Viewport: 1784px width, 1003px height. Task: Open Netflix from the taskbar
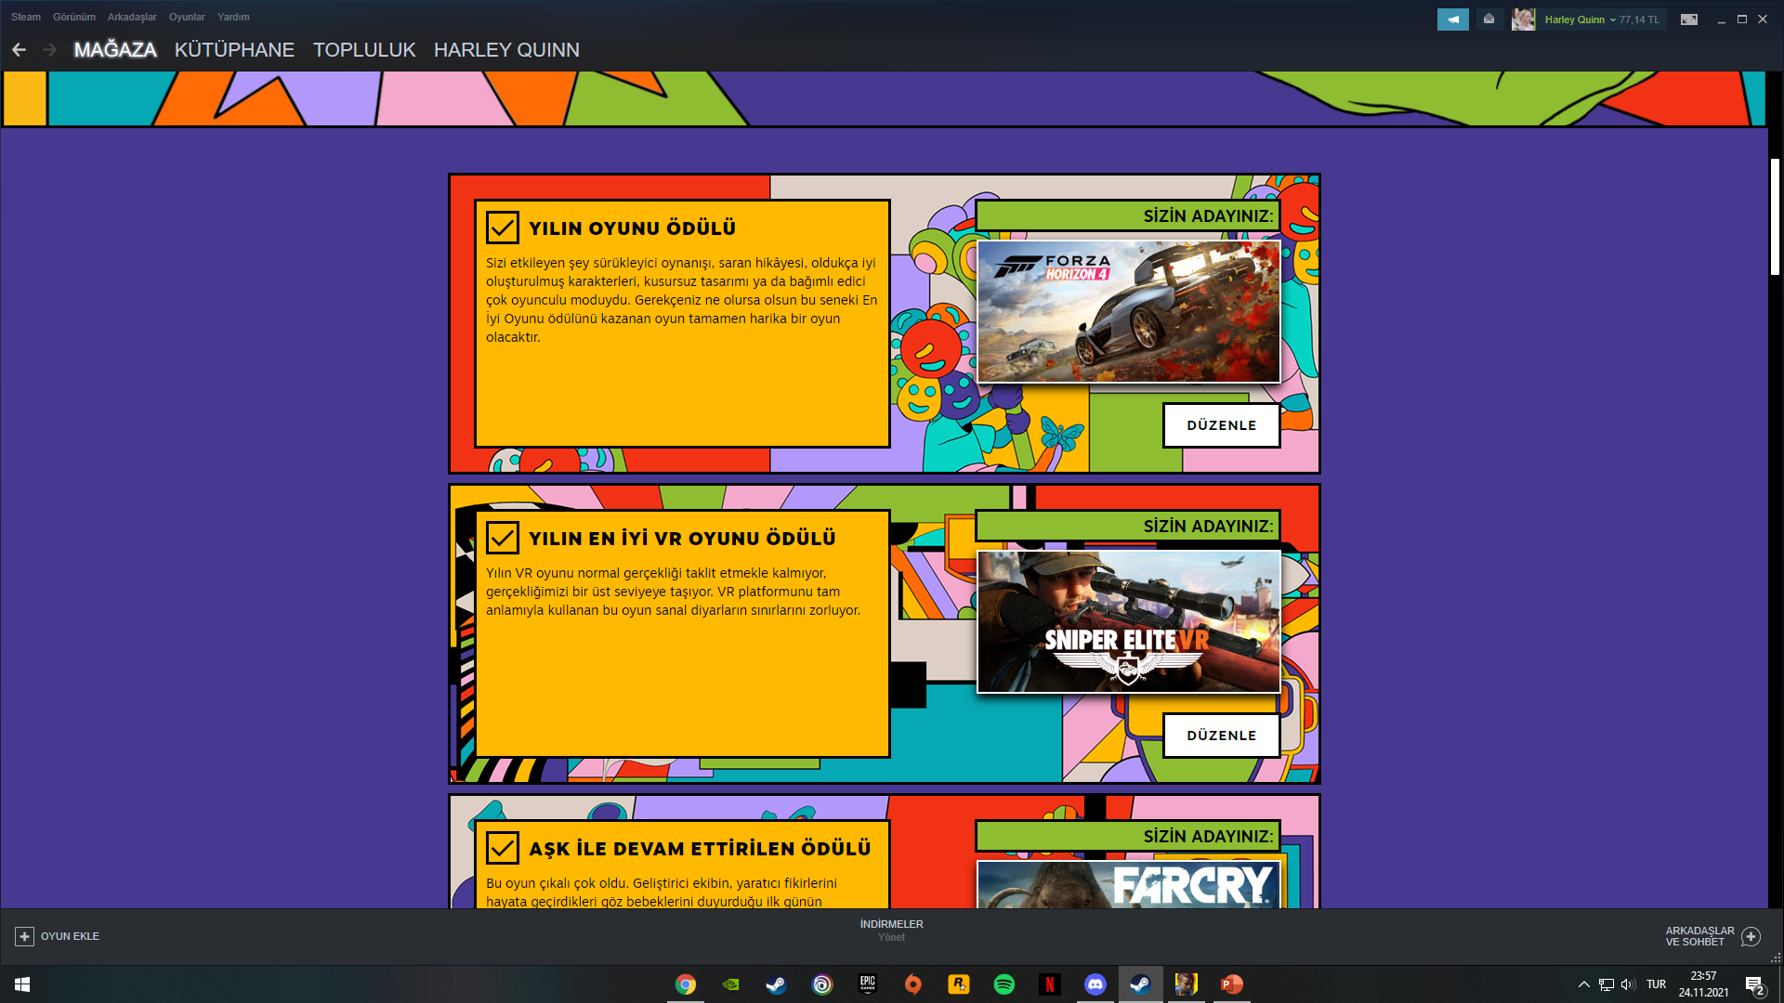(x=1050, y=984)
